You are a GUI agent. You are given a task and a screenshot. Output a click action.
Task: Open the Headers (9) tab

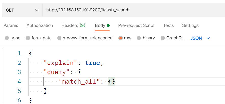tap(73, 25)
